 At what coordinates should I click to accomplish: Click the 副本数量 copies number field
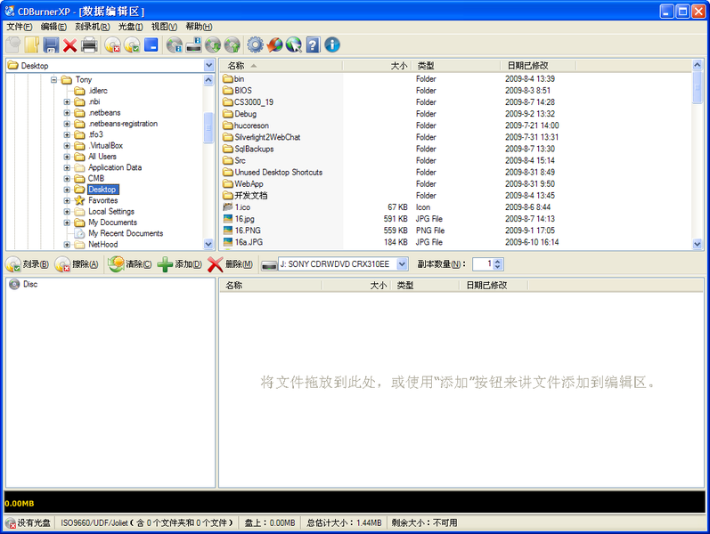(x=483, y=263)
